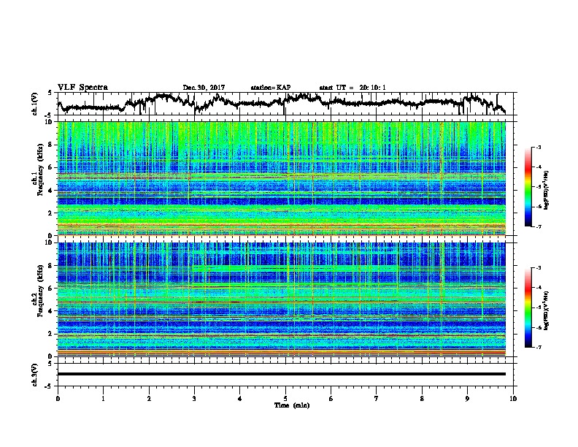Click the time axis tick label "4"
This screenshot has height=447, width=578.
tap(240, 399)
